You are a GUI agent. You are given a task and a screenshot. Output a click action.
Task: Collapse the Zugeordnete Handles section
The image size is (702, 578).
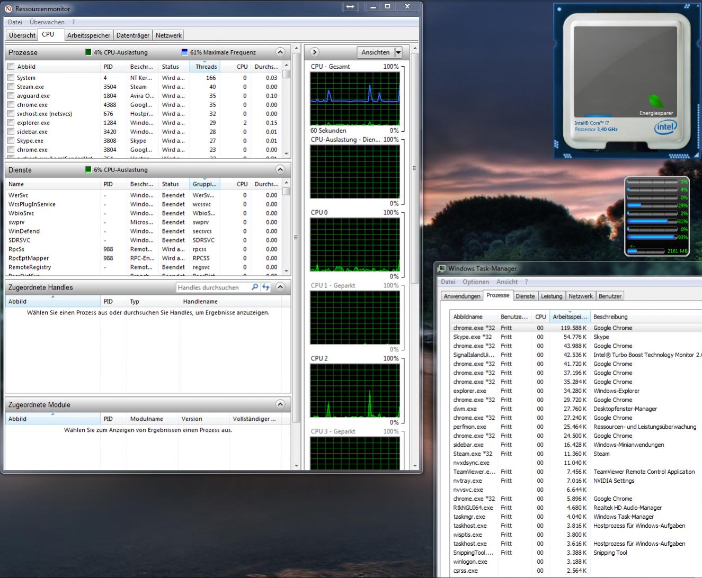280,287
